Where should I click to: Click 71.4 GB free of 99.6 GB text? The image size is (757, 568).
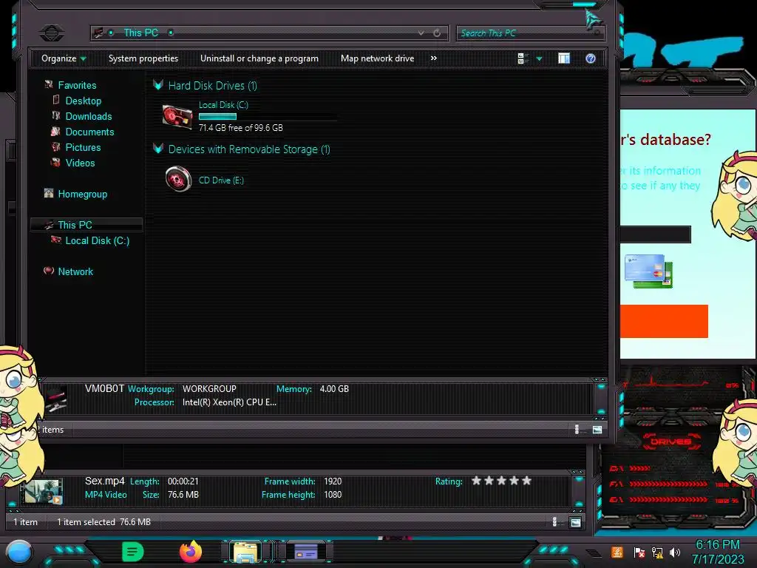(x=241, y=128)
